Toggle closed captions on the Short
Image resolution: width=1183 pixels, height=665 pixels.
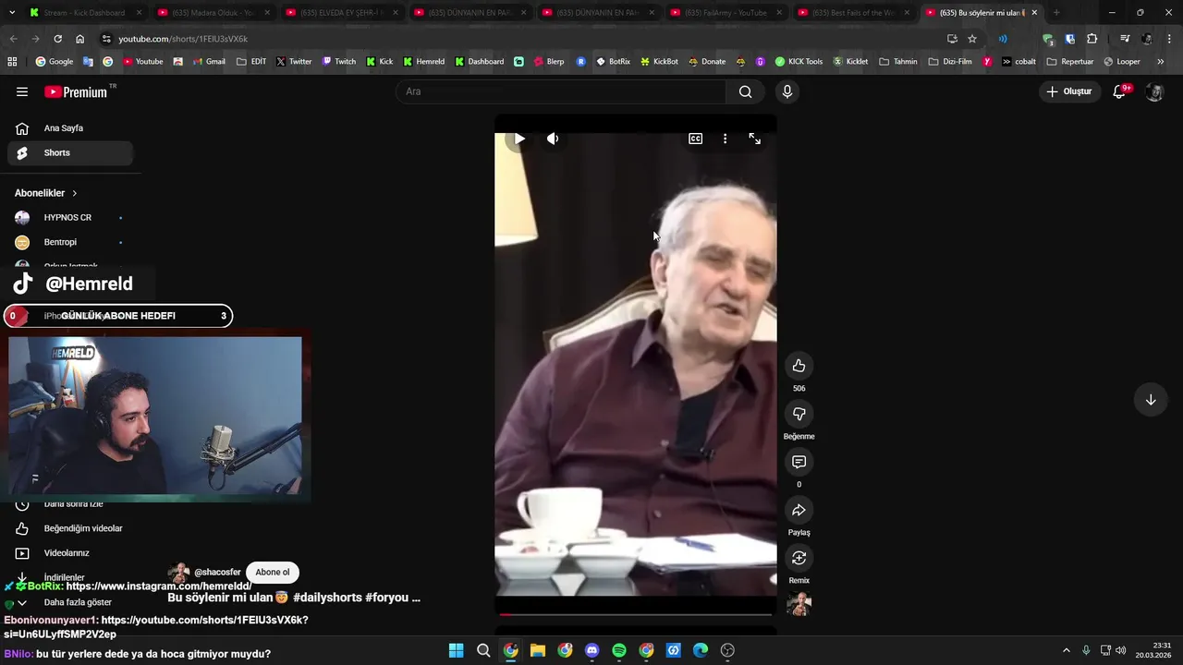695,139
